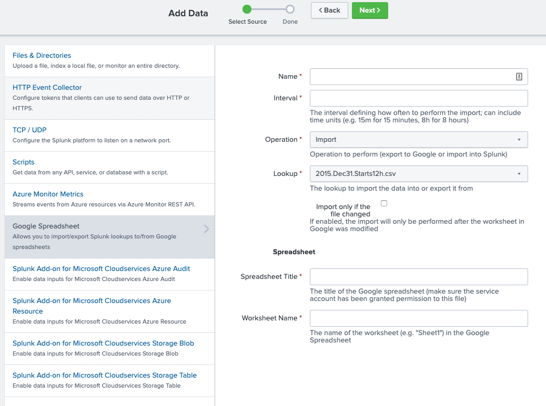Screen dimensions: 546x406
Task: Open the Scripts data source
Action: (x=23, y=162)
